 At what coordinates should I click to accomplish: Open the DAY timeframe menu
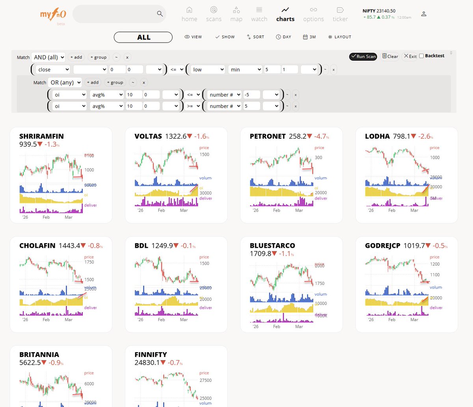coord(283,37)
